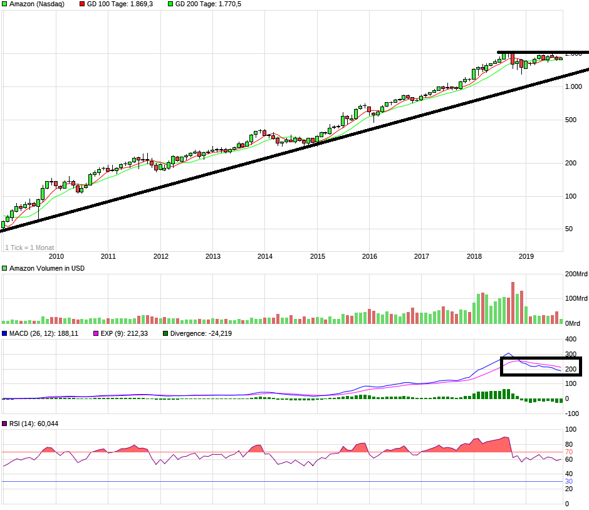Click the price axis label 50
589x510 pixels.
click(x=569, y=229)
